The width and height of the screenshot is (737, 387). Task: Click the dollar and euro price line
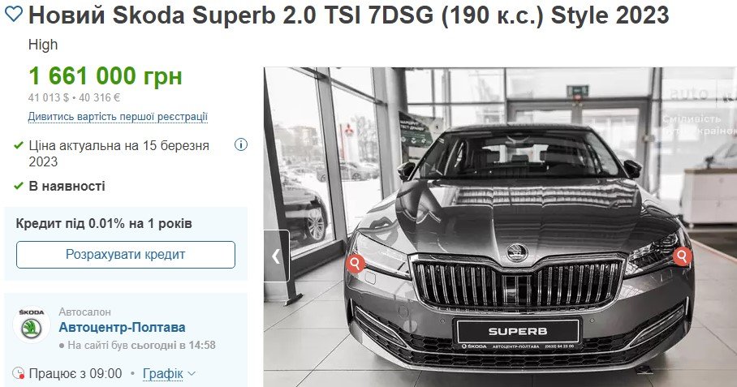74,97
